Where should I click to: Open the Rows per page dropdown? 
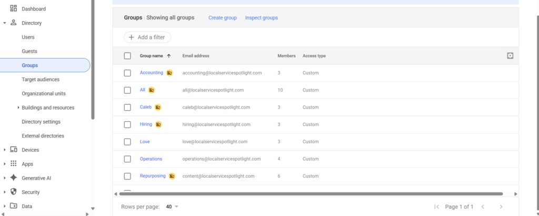pyautogui.click(x=172, y=207)
